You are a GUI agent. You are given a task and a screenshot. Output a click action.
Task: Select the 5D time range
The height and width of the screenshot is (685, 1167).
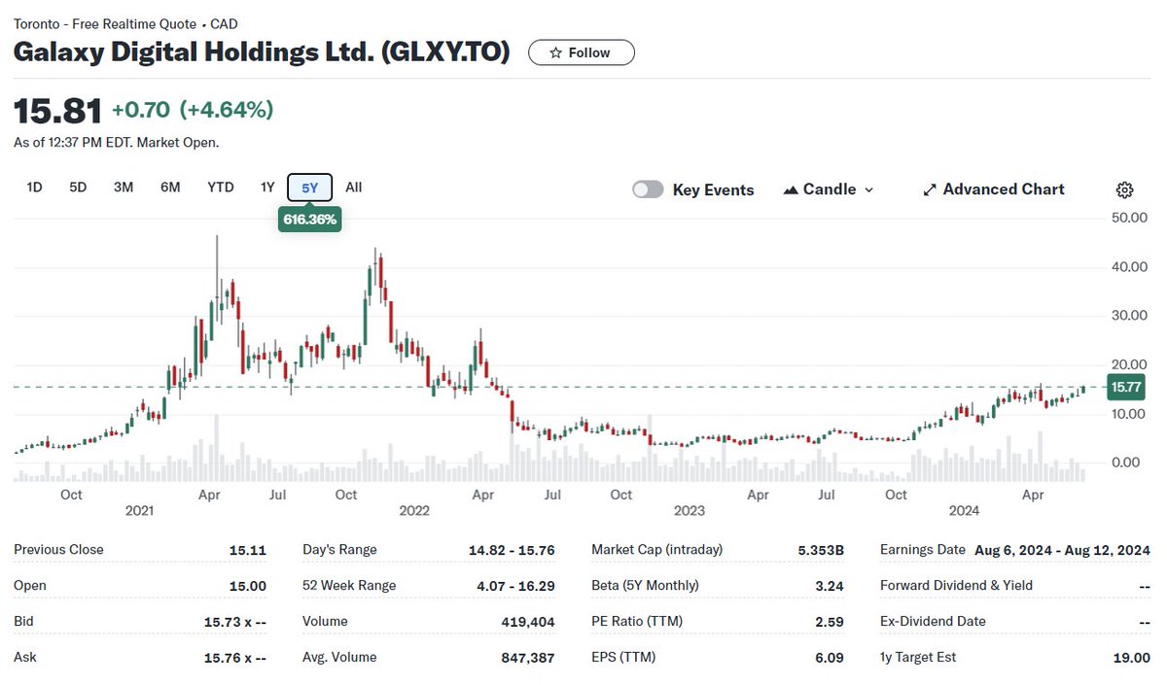pos(78,187)
